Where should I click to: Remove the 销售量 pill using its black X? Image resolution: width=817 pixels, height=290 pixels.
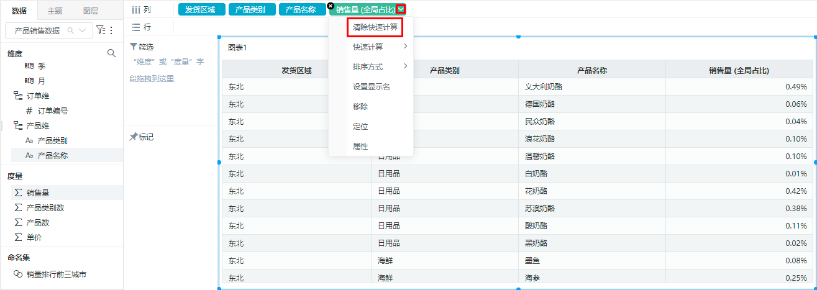(x=331, y=5)
